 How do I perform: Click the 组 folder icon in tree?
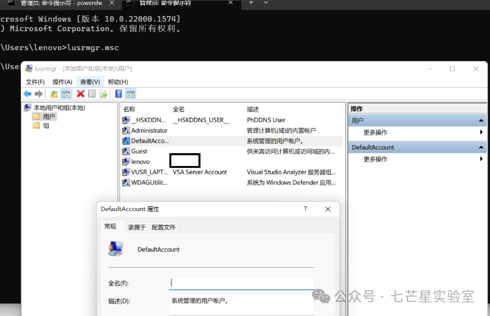(36, 125)
